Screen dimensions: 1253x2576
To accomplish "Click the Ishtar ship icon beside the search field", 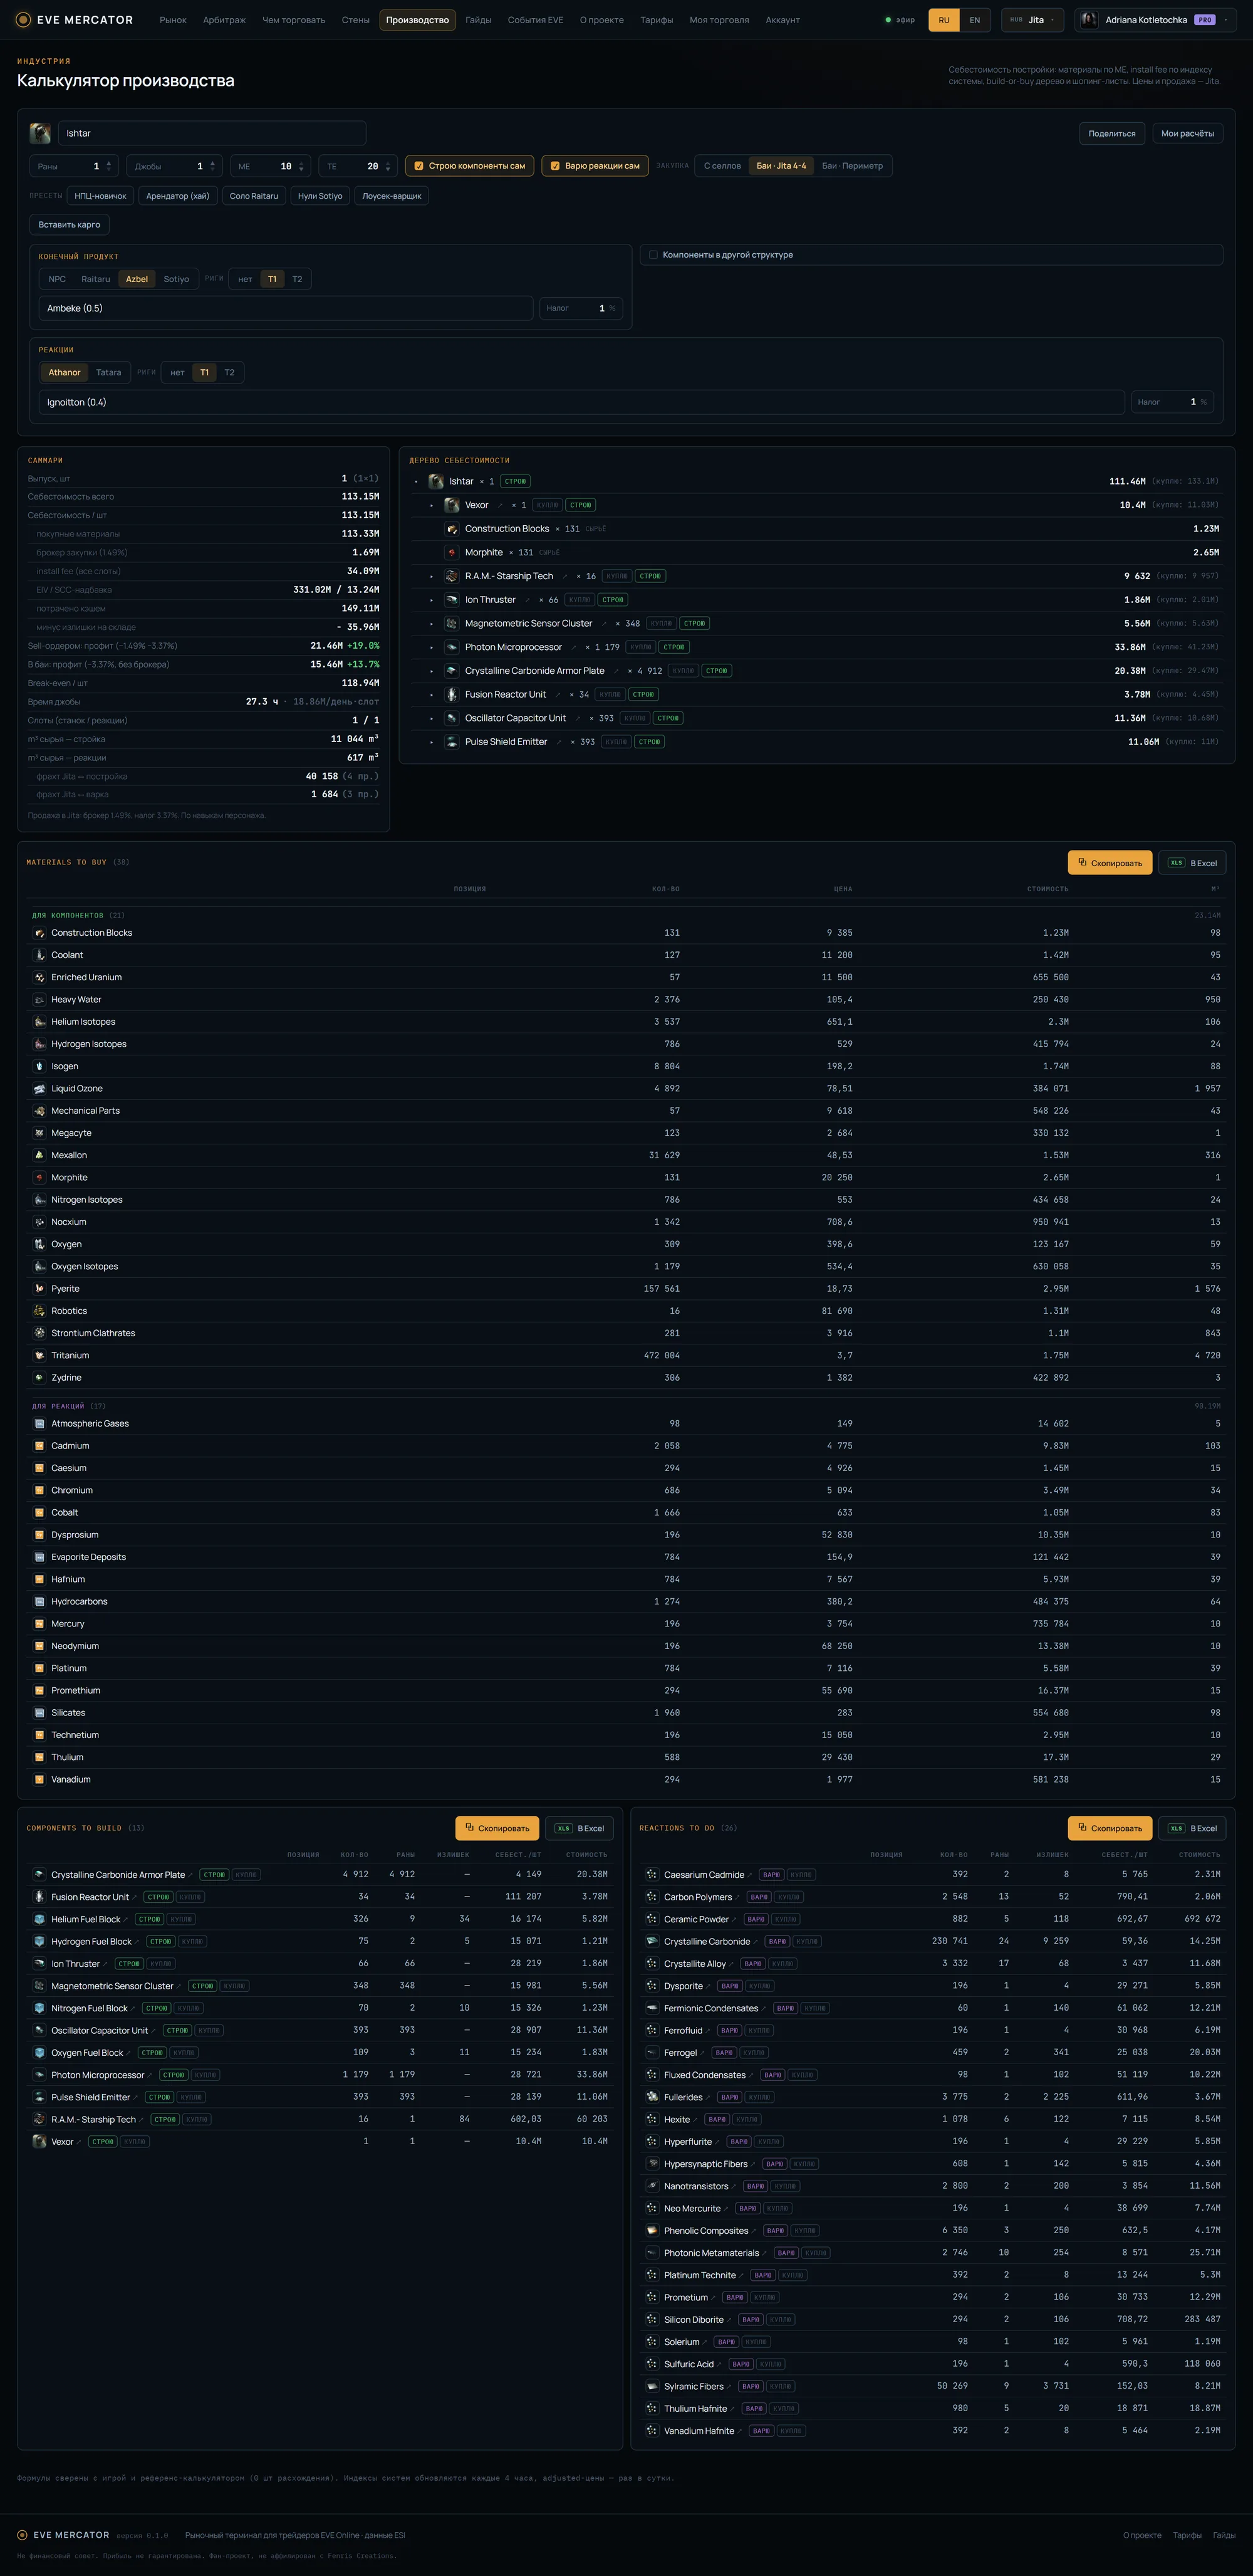I will point(41,133).
